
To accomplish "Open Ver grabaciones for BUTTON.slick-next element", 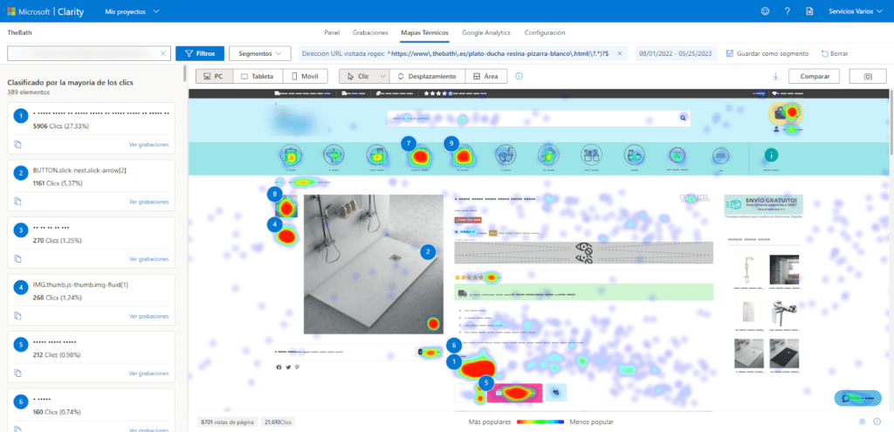I will pyautogui.click(x=148, y=202).
